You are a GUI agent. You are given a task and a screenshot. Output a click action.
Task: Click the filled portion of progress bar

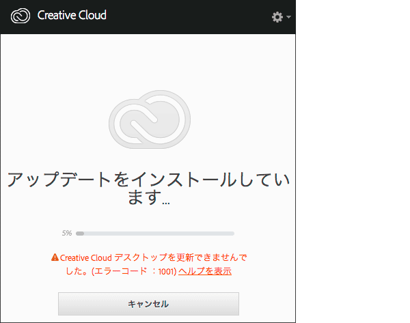click(80, 234)
